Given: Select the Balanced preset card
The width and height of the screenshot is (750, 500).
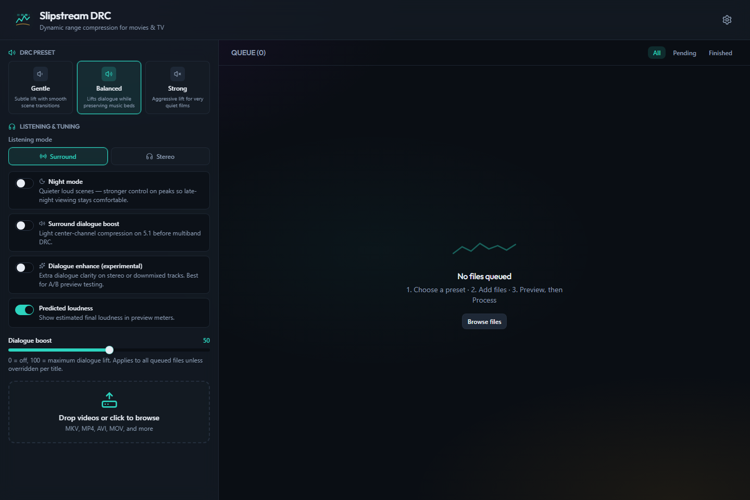Looking at the screenshot, I should 109,87.
